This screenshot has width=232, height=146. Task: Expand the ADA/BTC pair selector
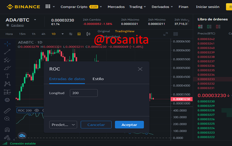(x=35, y=20)
